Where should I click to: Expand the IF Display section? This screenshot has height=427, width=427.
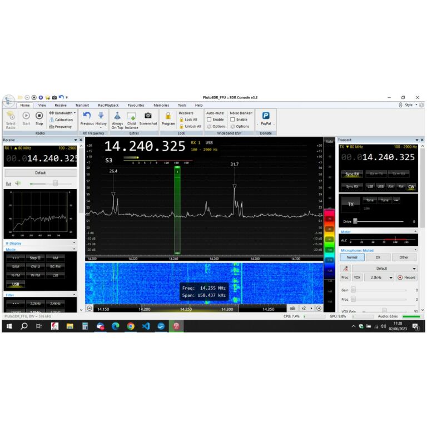(75, 243)
